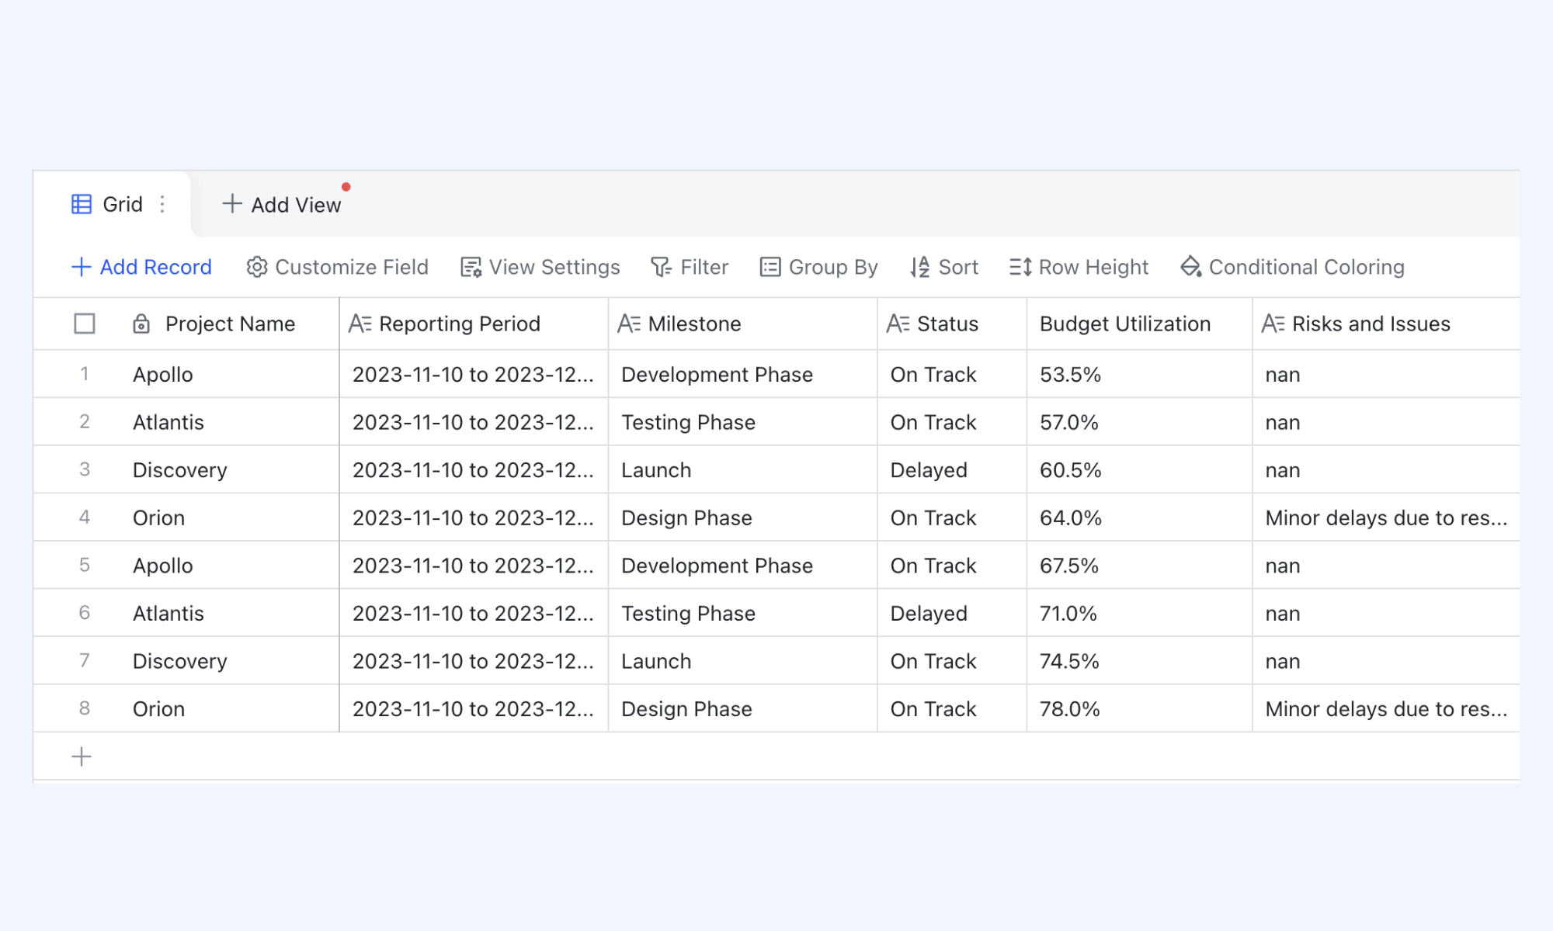This screenshot has width=1553, height=931.
Task: Open the Row Height option
Action: pyautogui.click(x=1079, y=267)
